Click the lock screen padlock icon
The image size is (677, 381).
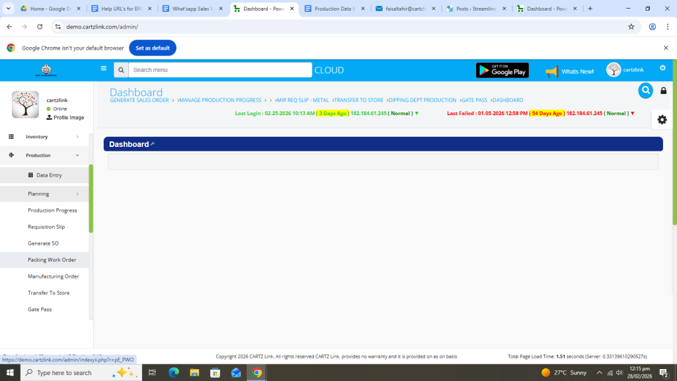[663, 91]
